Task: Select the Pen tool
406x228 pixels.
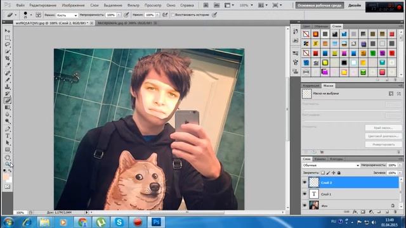Action: [8, 129]
